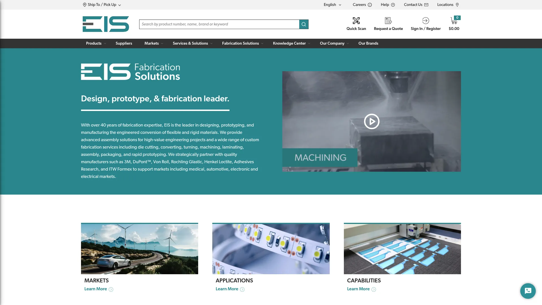Click the EIS Fabrication Solutions banner logo
The height and width of the screenshot is (305, 542).
point(130,72)
